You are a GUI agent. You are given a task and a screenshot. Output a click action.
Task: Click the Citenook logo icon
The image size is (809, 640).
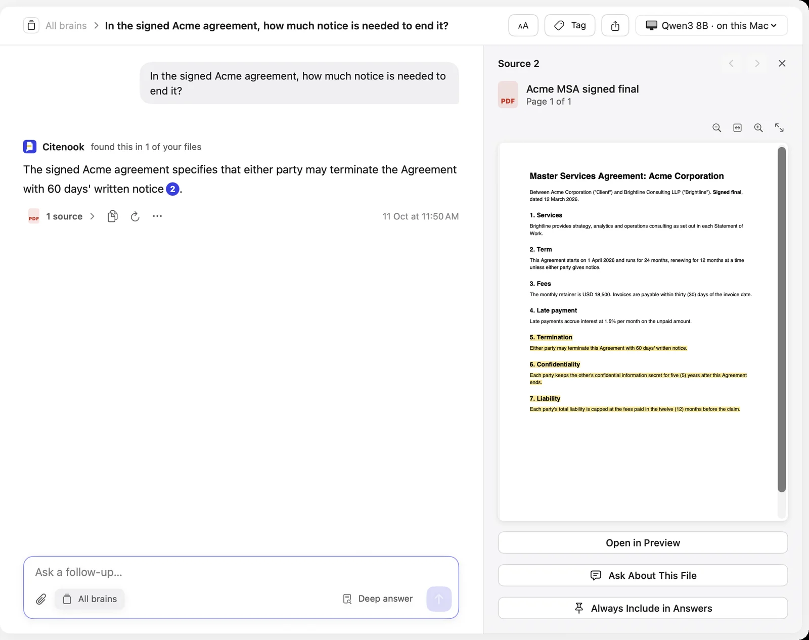coord(30,147)
